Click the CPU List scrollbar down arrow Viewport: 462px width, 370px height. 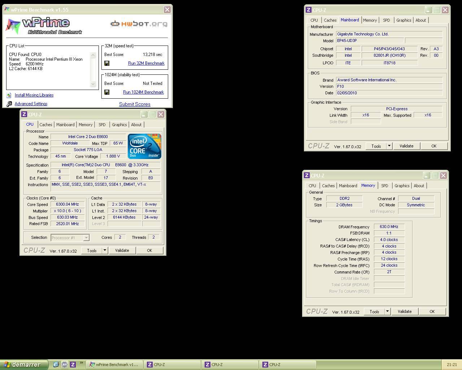tap(93, 84)
